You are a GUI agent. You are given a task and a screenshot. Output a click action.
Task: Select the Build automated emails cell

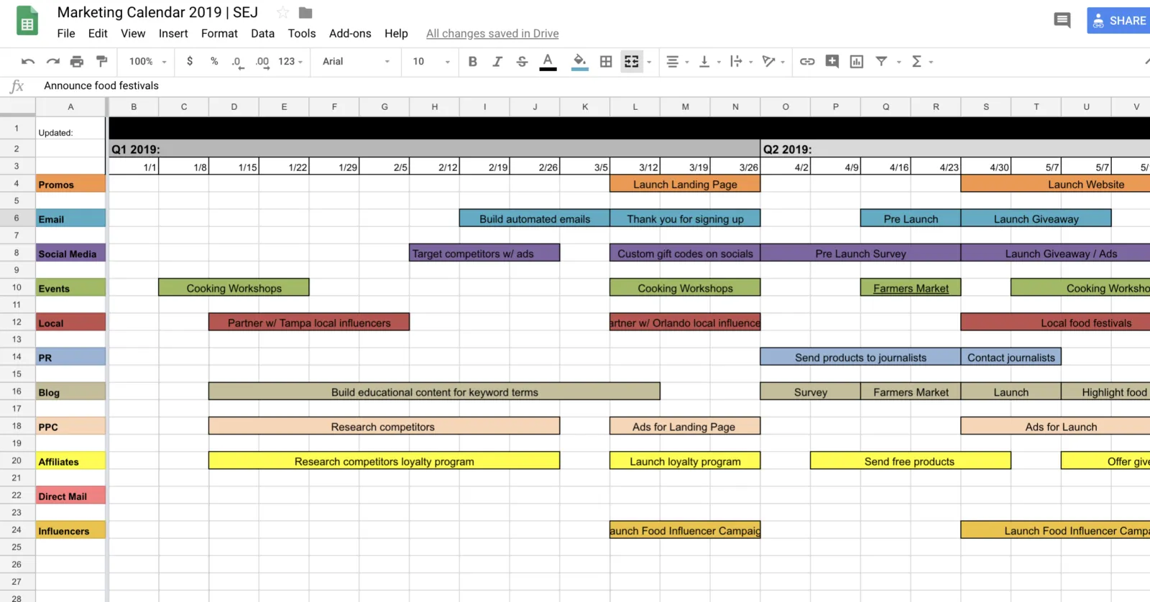535,219
